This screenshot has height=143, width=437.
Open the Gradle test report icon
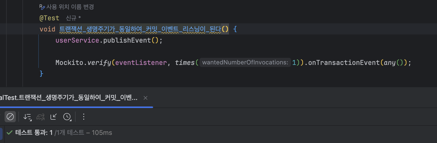click(x=40, y=117)
